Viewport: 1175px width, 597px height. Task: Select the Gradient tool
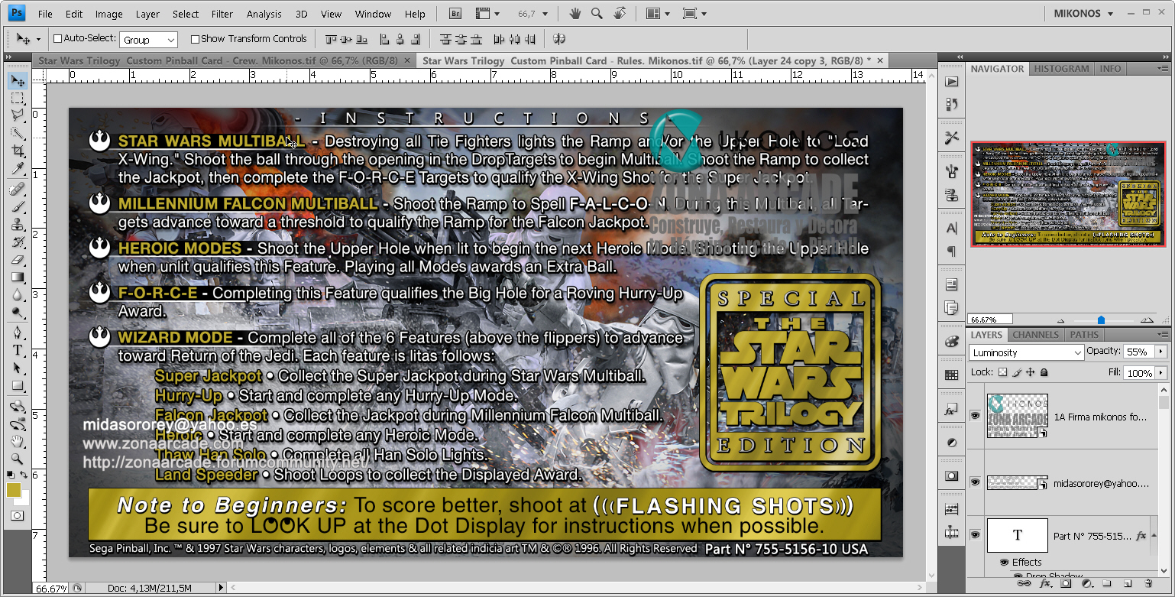click(x=18, y=277)
